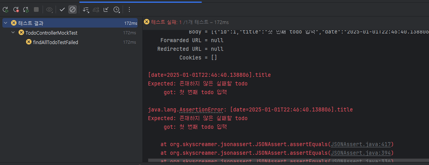Open the three-dot more options menu
Viewport: 429px width, 165px height.
point(129,9)
